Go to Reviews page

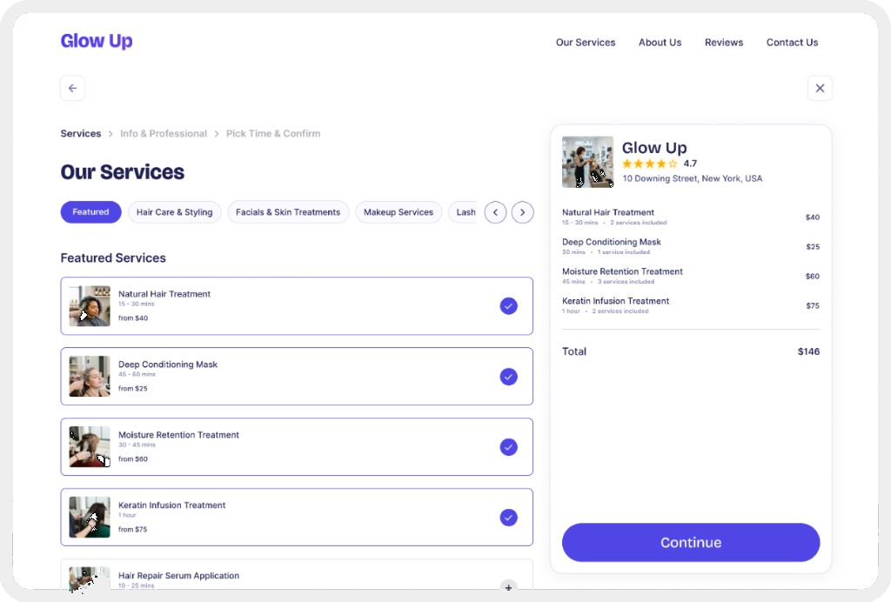pos(723,43)
